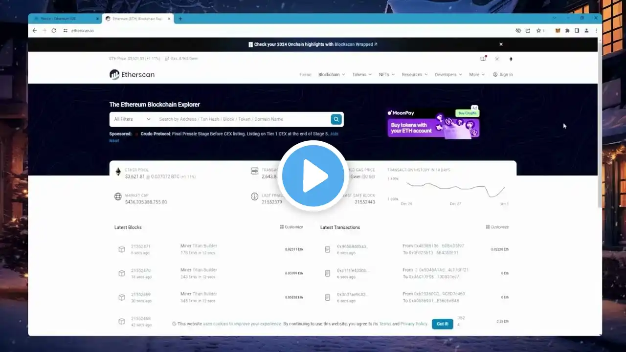Open the MetaMask fox extension
The image size is (626, 352).
coord(558,30)
